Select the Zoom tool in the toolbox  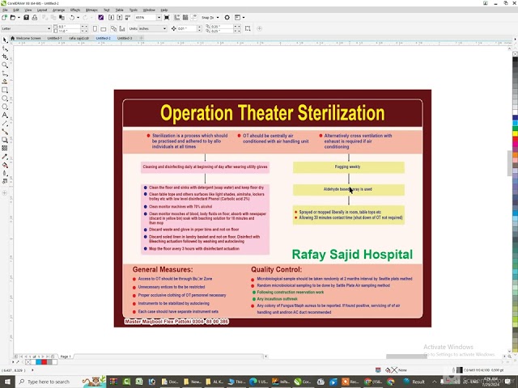pyautogui.click(x=5, y=65)
